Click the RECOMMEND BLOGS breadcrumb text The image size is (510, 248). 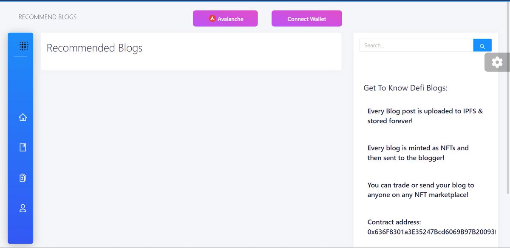(x=48, y=17)
